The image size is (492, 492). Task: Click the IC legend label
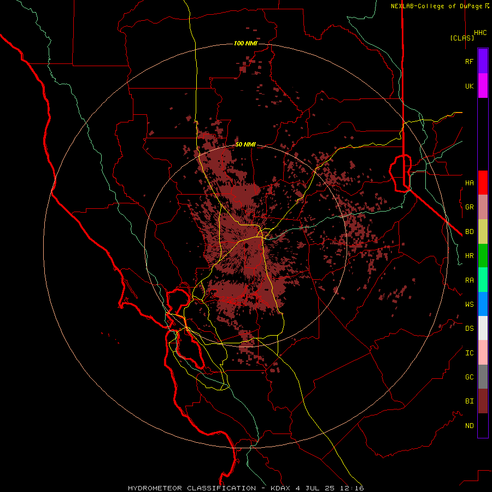(469, 353)
